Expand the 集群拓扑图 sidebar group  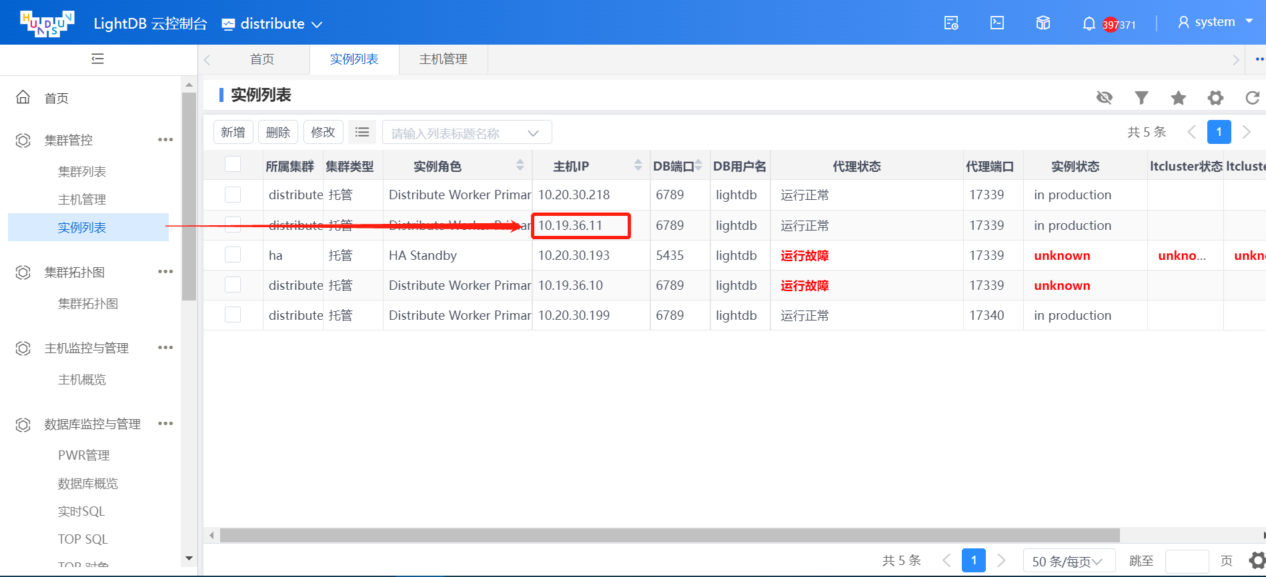(x=75, y=272)
